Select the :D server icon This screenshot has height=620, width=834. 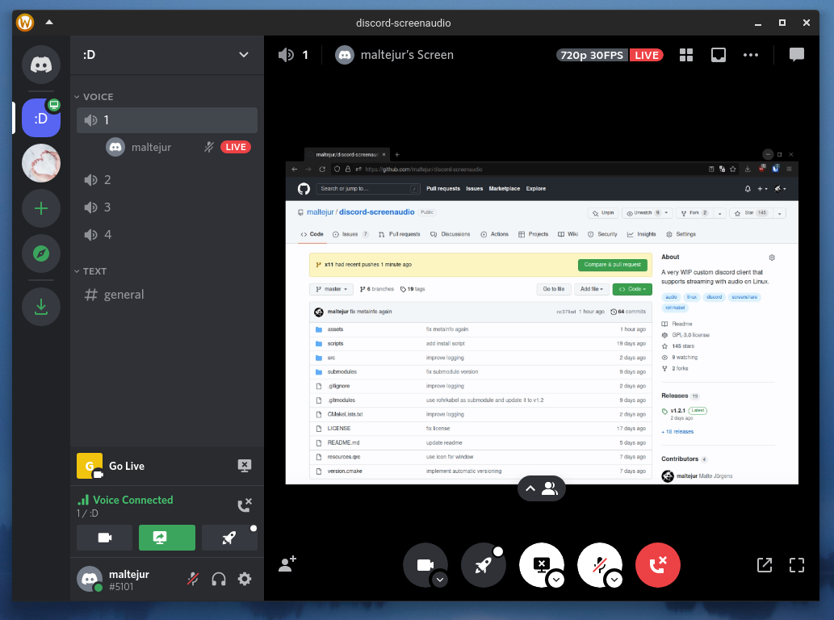(x=41, y=118)
